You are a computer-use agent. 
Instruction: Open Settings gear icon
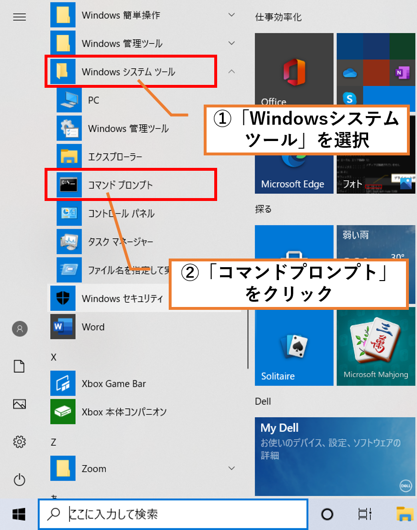[19, 442]
